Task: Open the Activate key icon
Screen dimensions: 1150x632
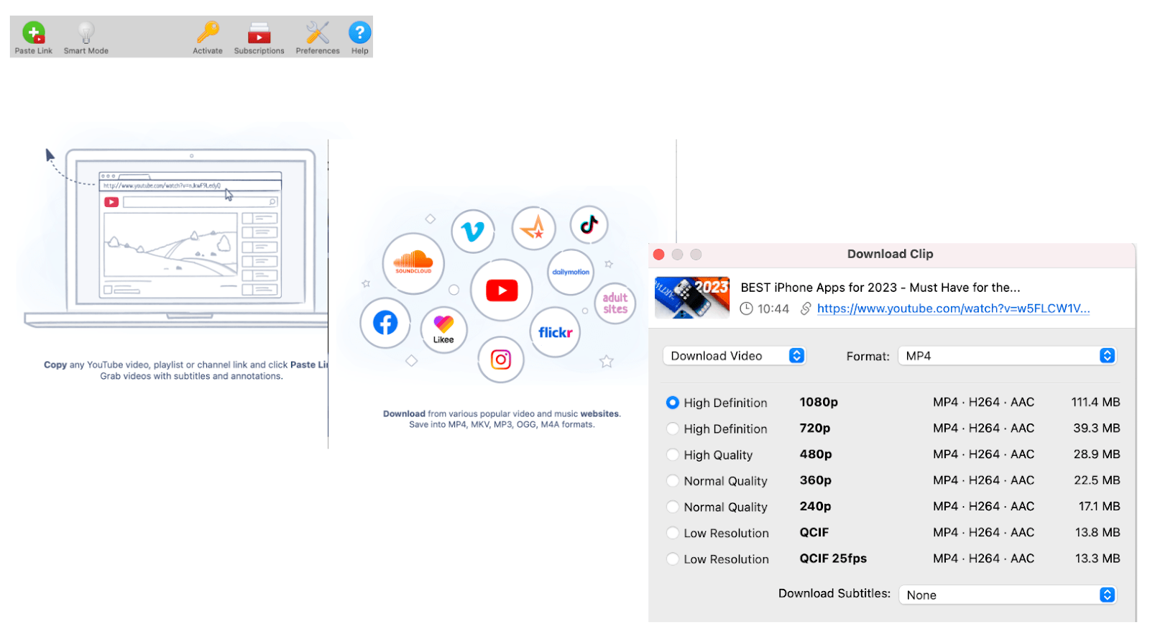Action: (208, 32)
